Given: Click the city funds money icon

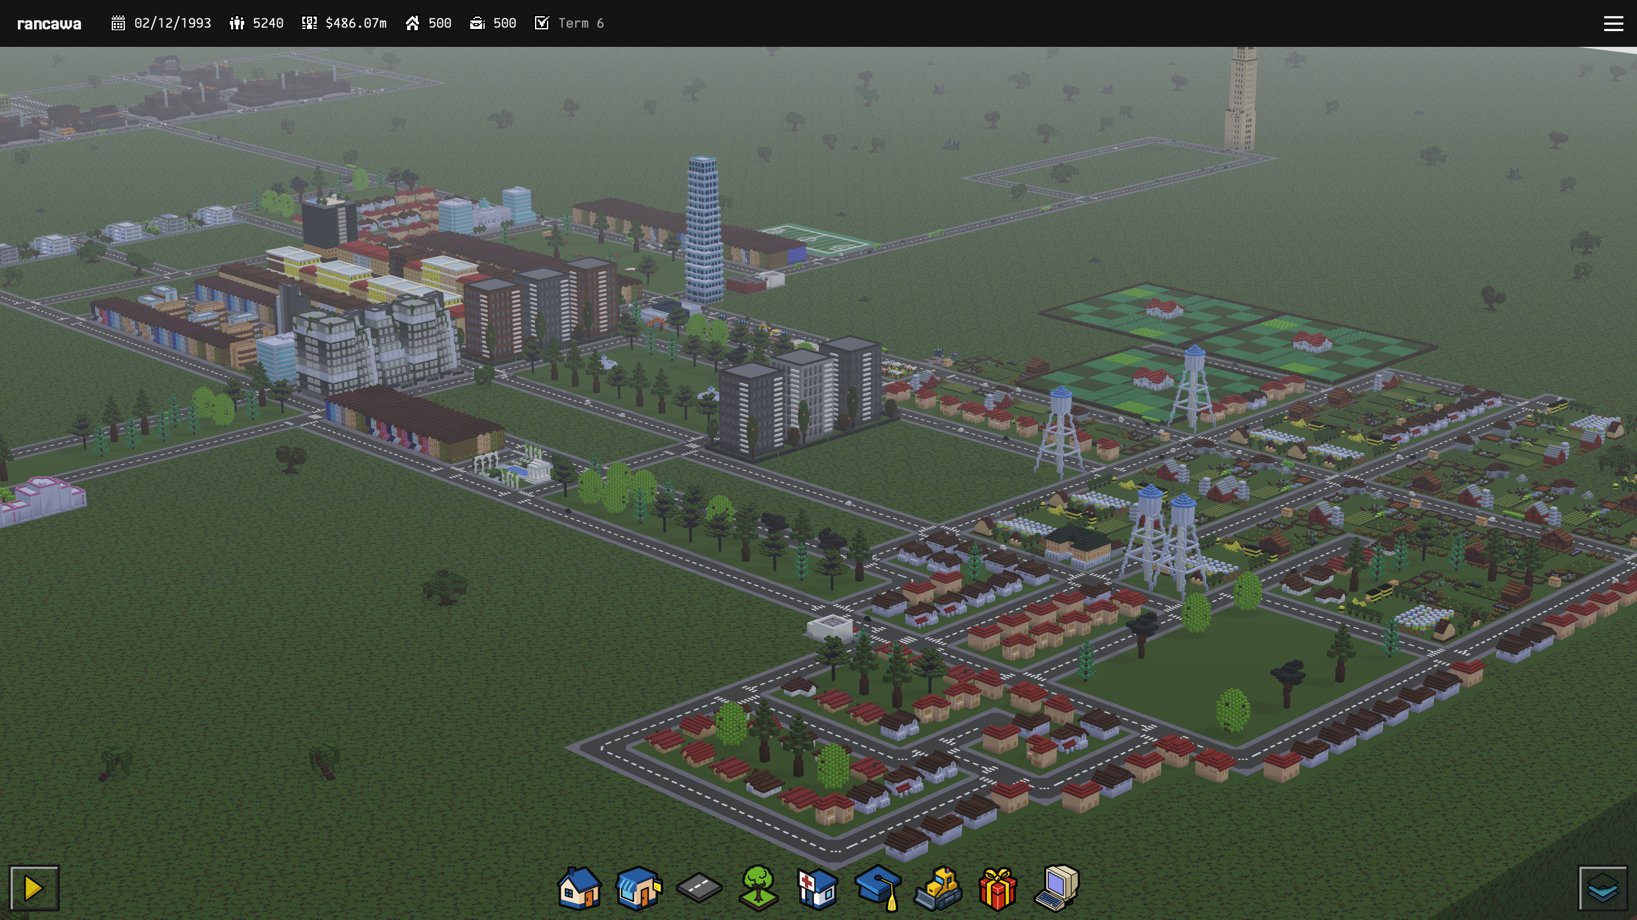Looking at the screenshot, I should click(x=309, y=23).
